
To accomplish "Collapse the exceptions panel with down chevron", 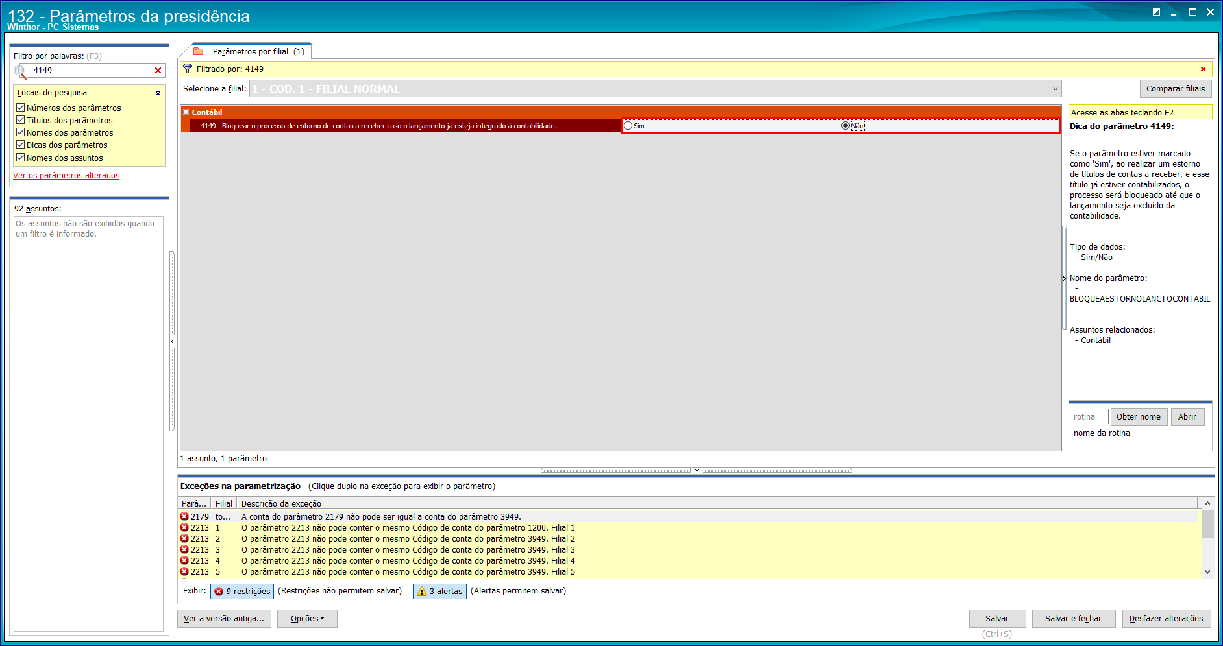I will tap(697, 470).
